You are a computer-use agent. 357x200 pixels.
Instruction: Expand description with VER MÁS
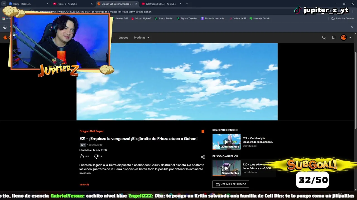tap(84, 184)
